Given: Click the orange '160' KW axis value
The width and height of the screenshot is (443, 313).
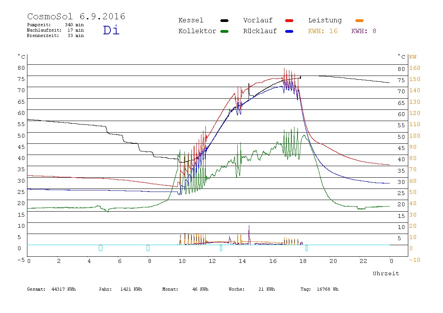Looking at the screenshot, I should click(415, 68).
